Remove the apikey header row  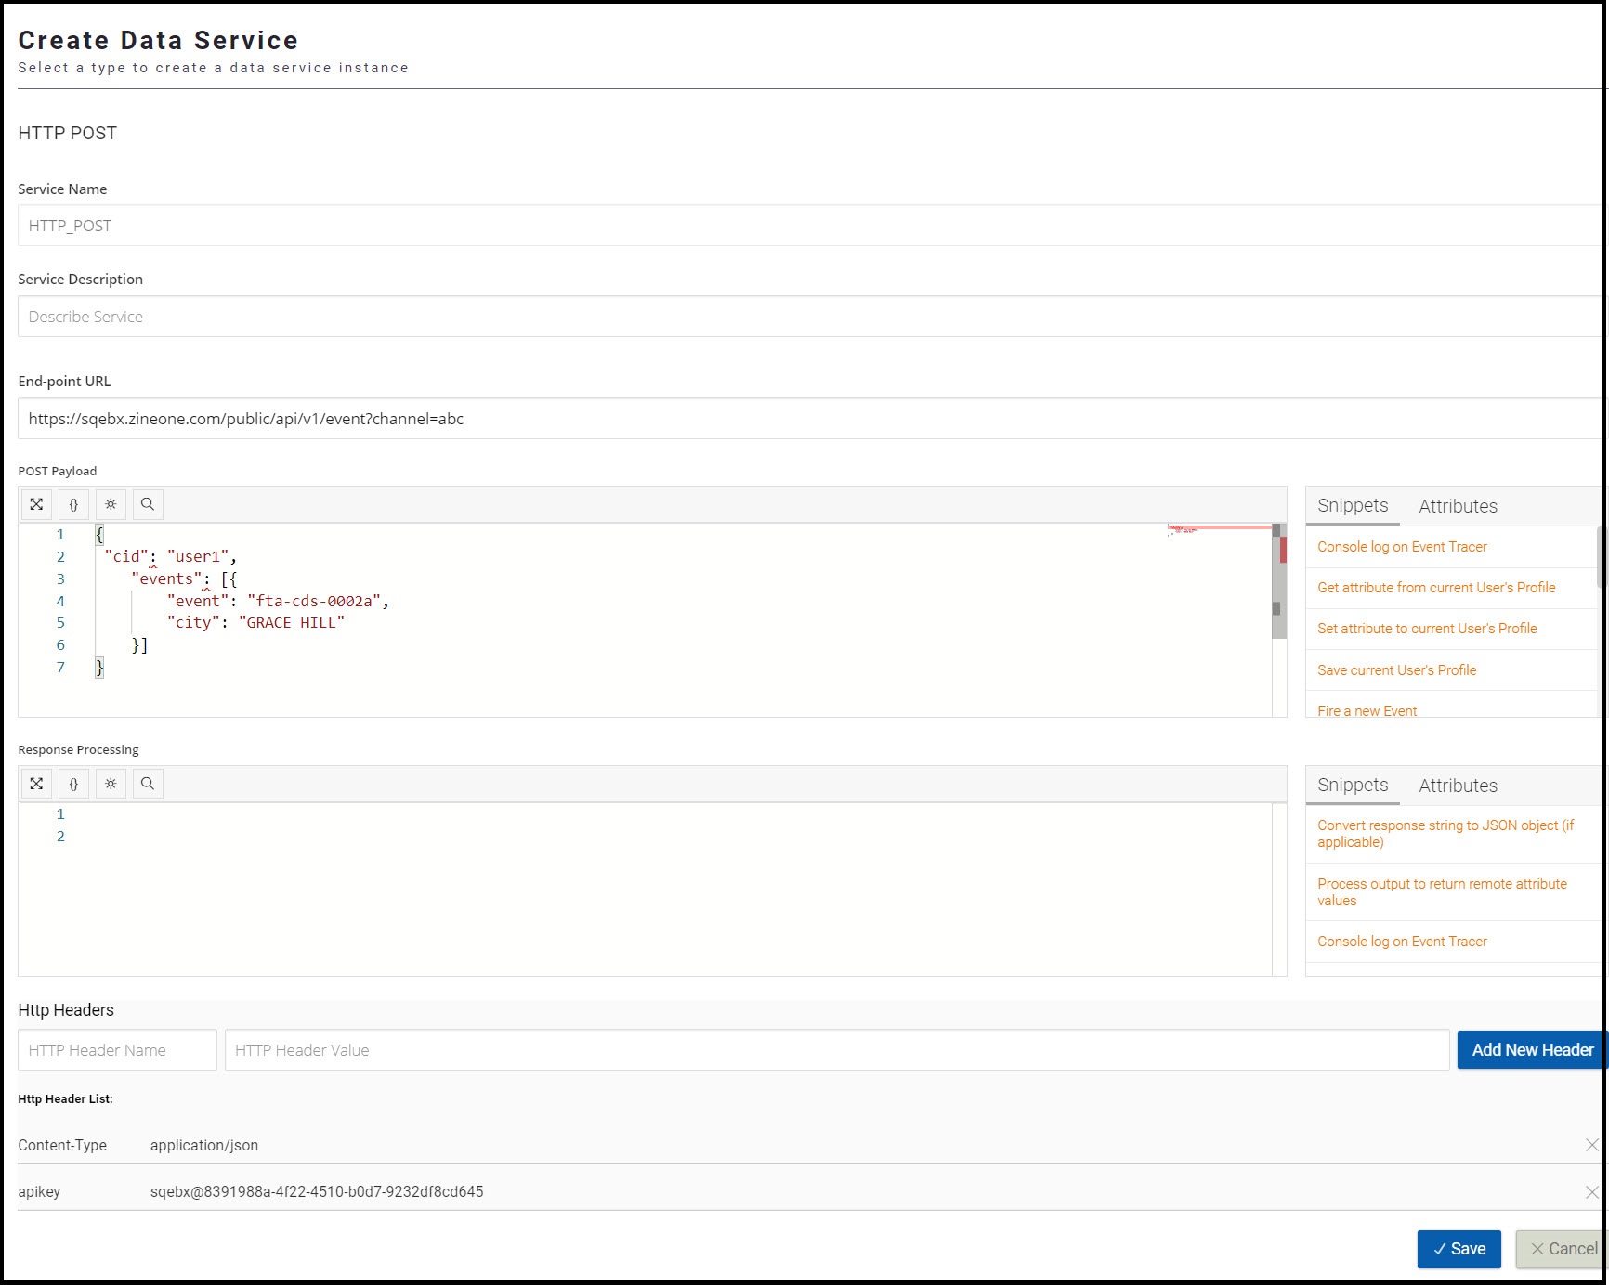click(1591, 1192)
